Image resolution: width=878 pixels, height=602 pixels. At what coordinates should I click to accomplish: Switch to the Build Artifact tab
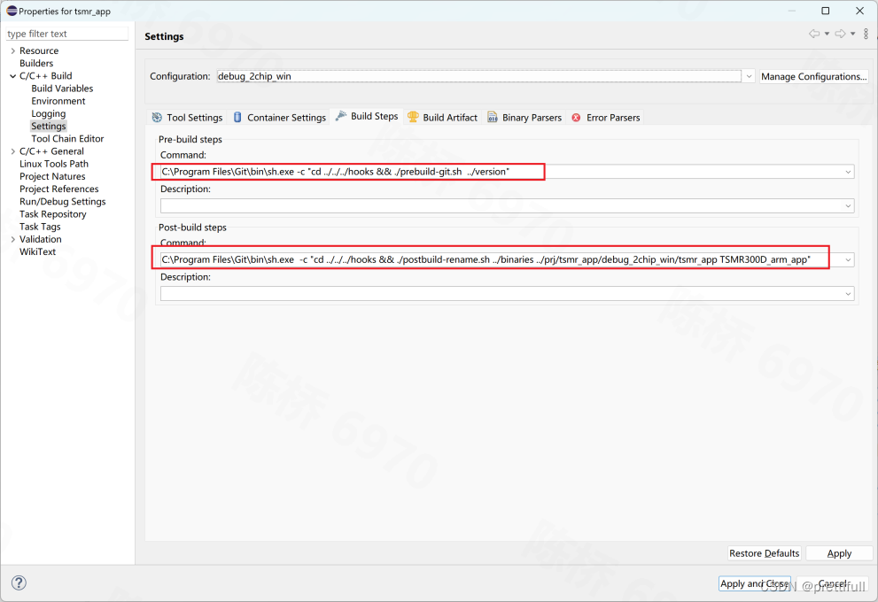pos(442,118)
